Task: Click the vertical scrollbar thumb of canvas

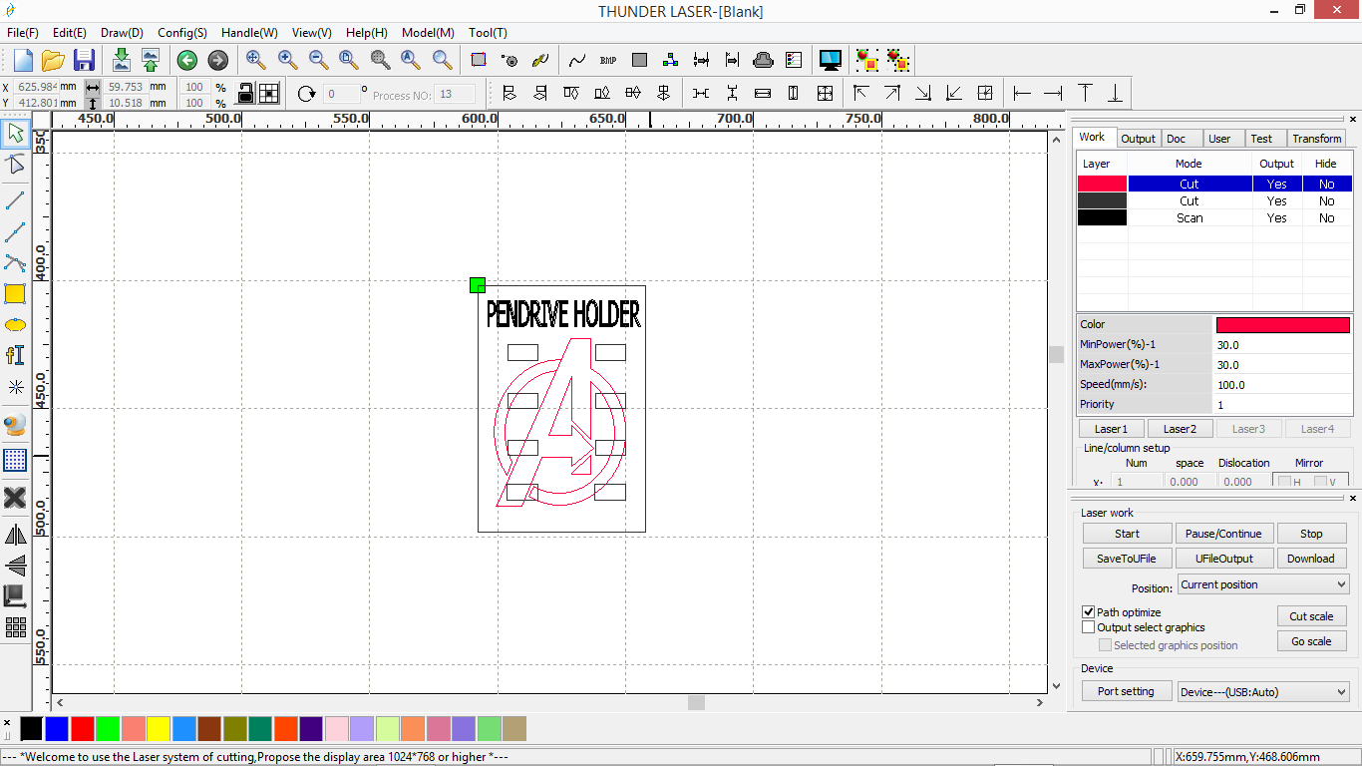Action: (1056, 354)
